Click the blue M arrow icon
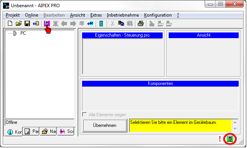 coord(90,23)
